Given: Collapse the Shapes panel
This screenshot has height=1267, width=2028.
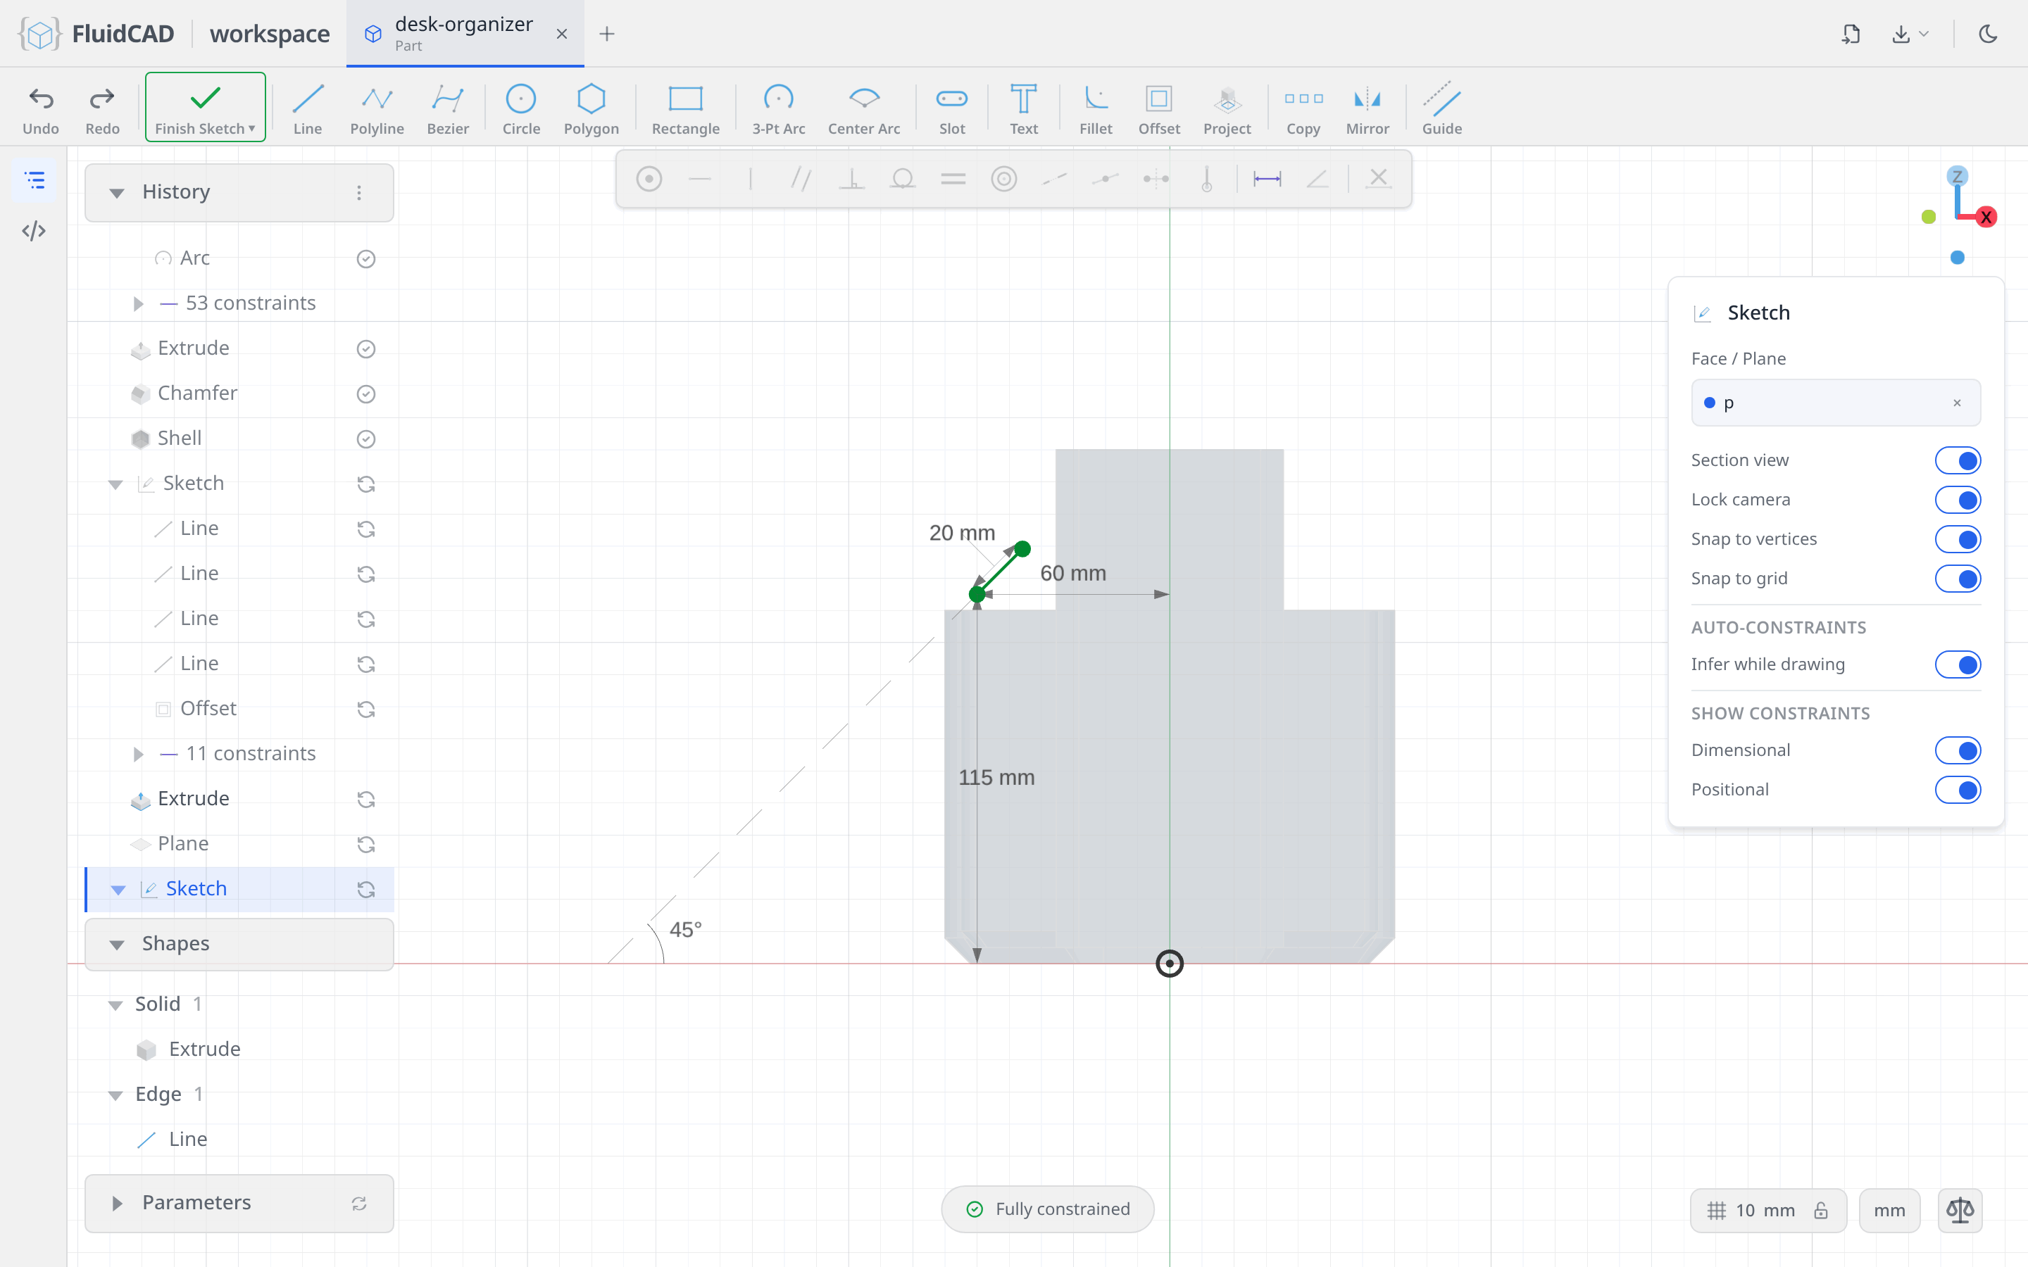Looking at the screenshot, I should click(116, 945).
